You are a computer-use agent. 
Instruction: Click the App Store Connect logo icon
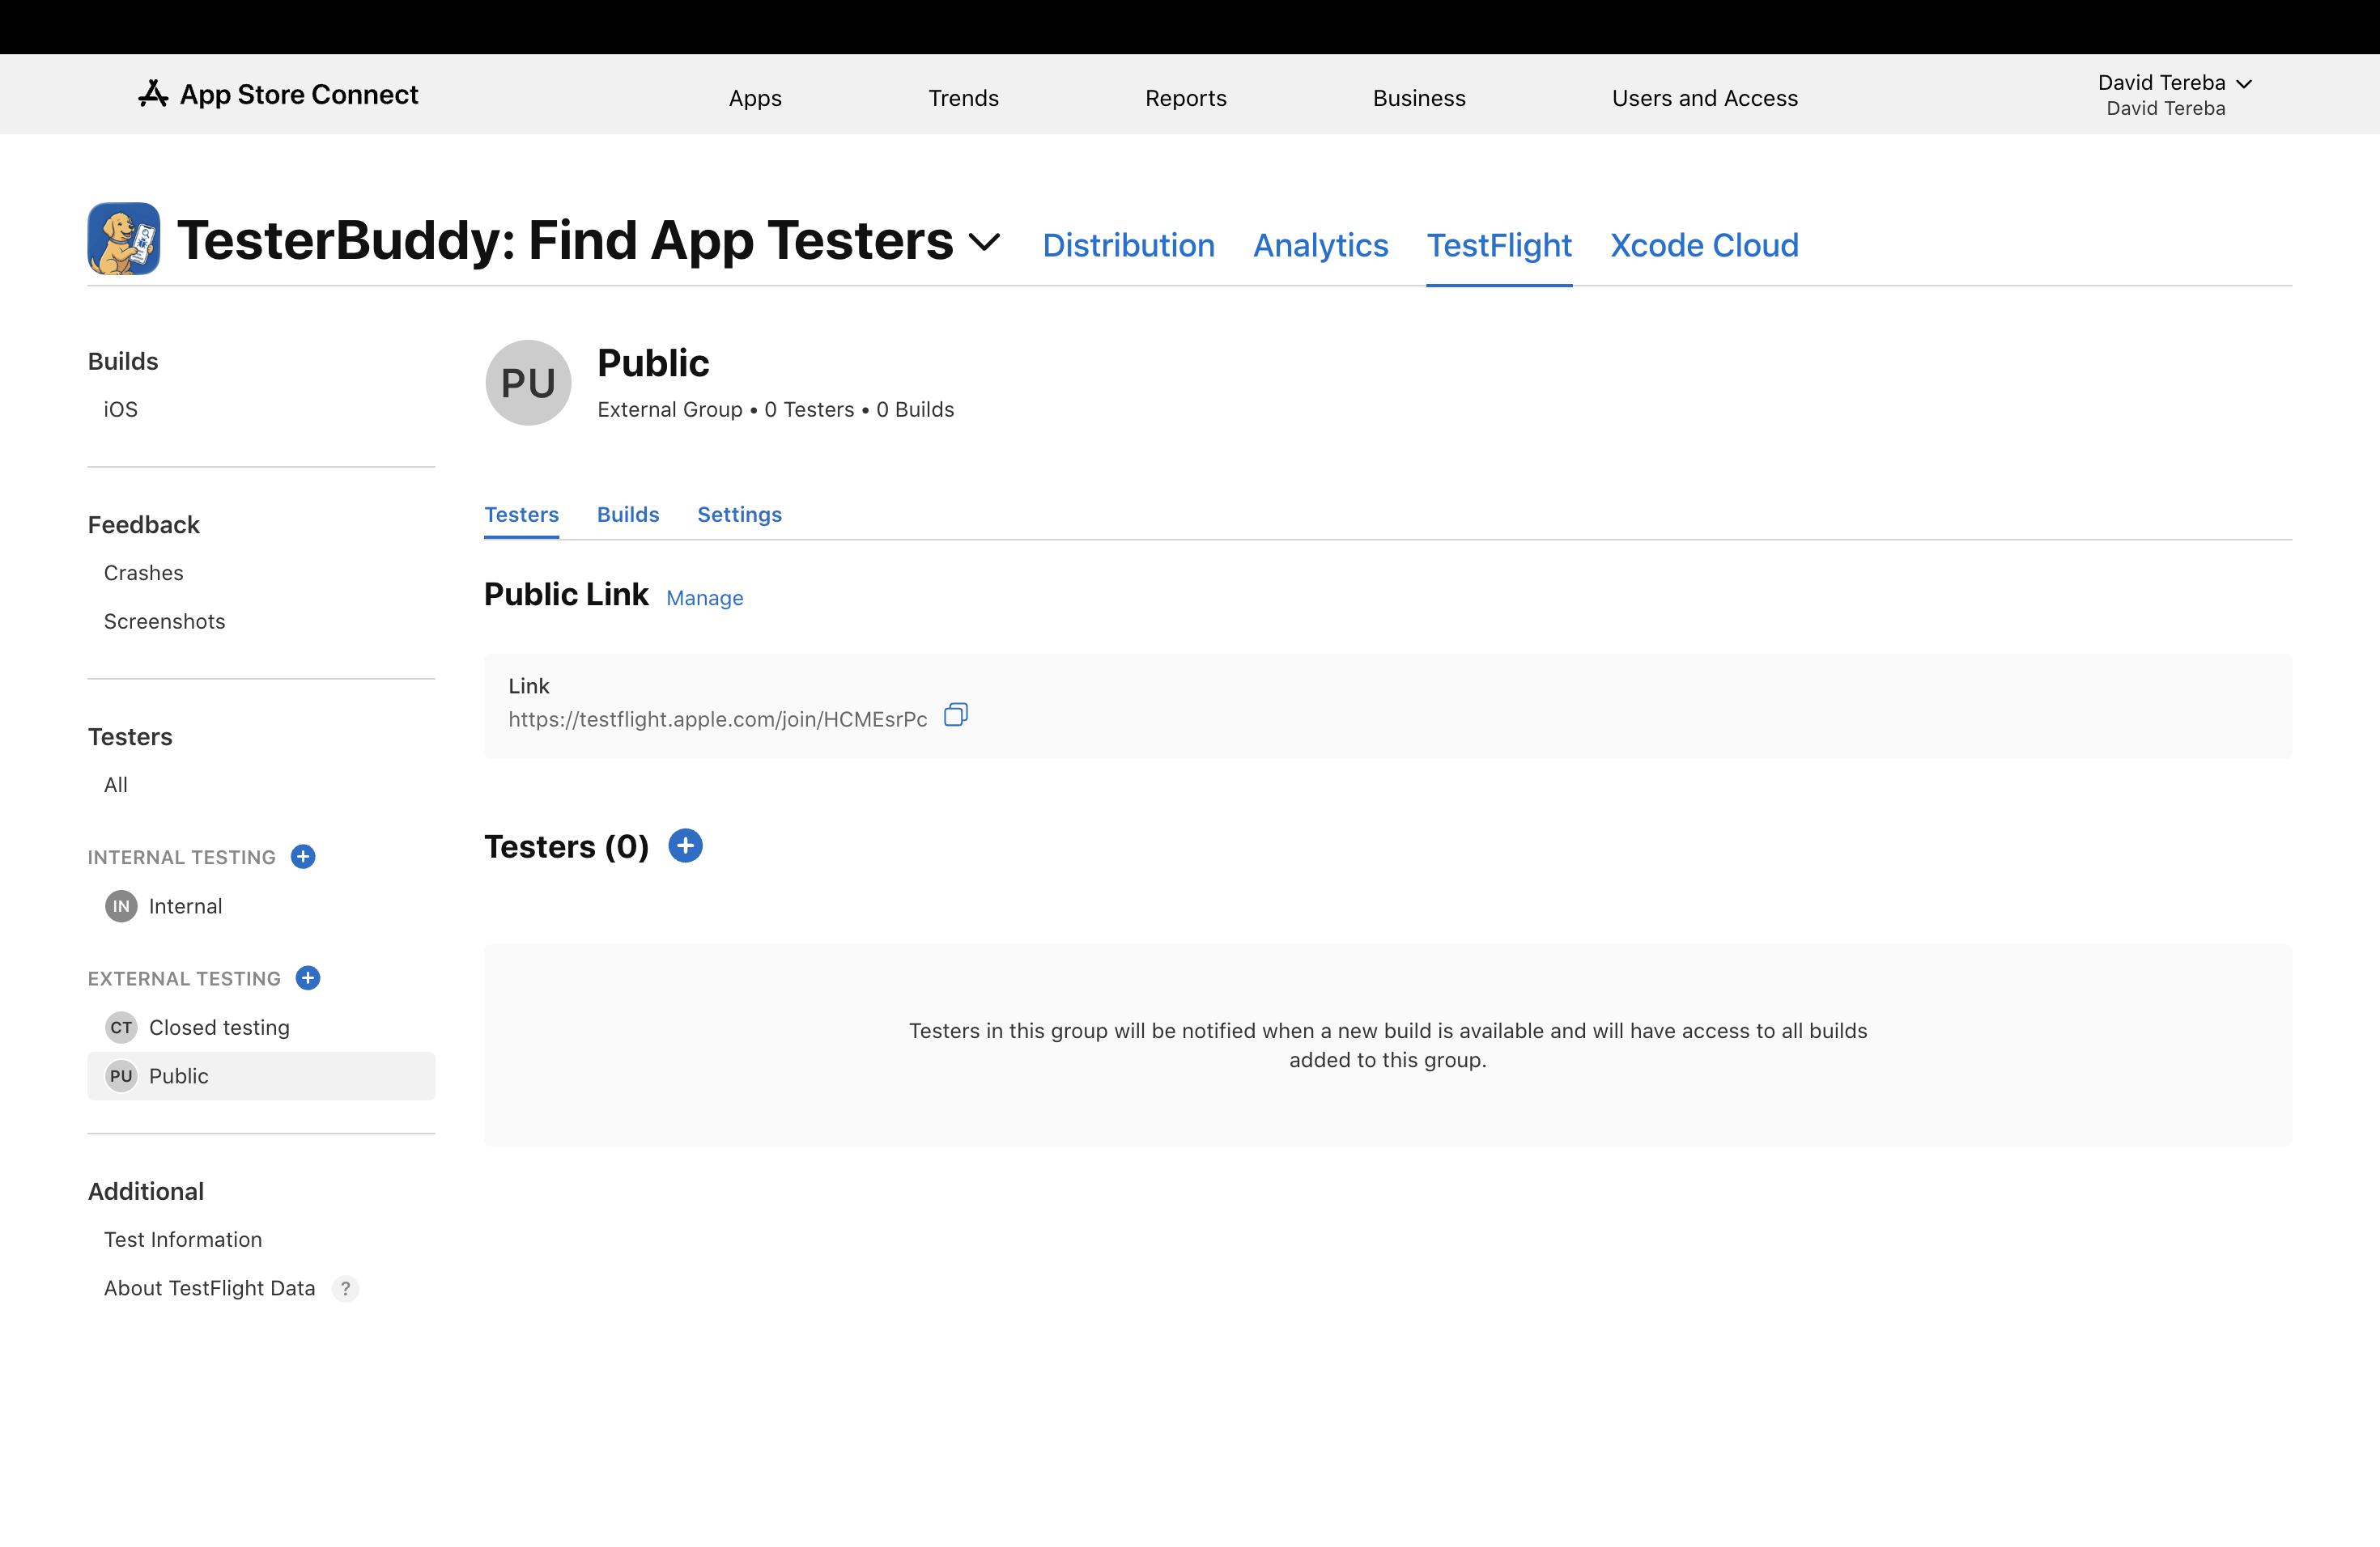point(152,94)
